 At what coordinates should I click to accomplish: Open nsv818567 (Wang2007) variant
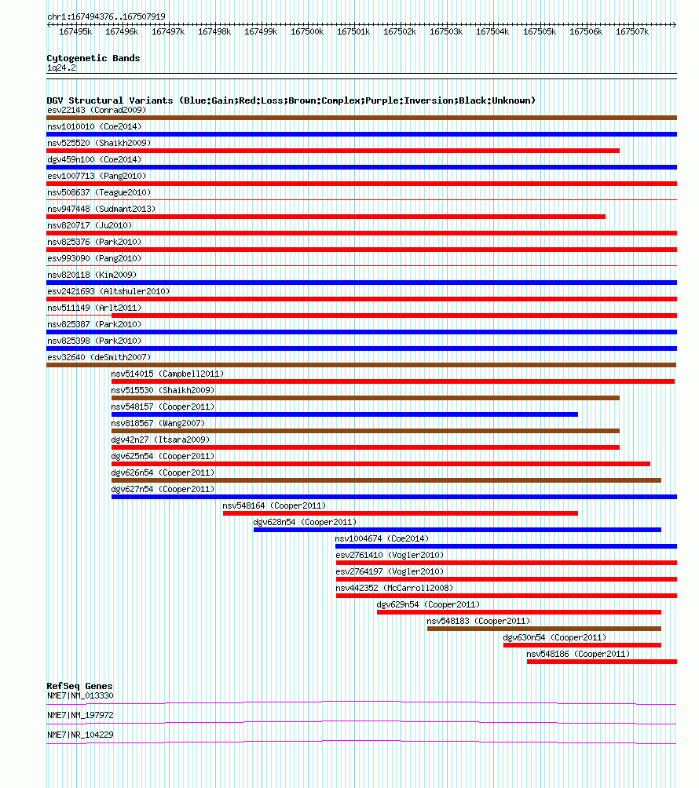pos(158,424)
